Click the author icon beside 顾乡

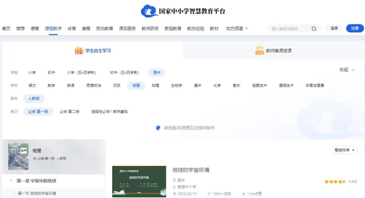tap(174, 180)
